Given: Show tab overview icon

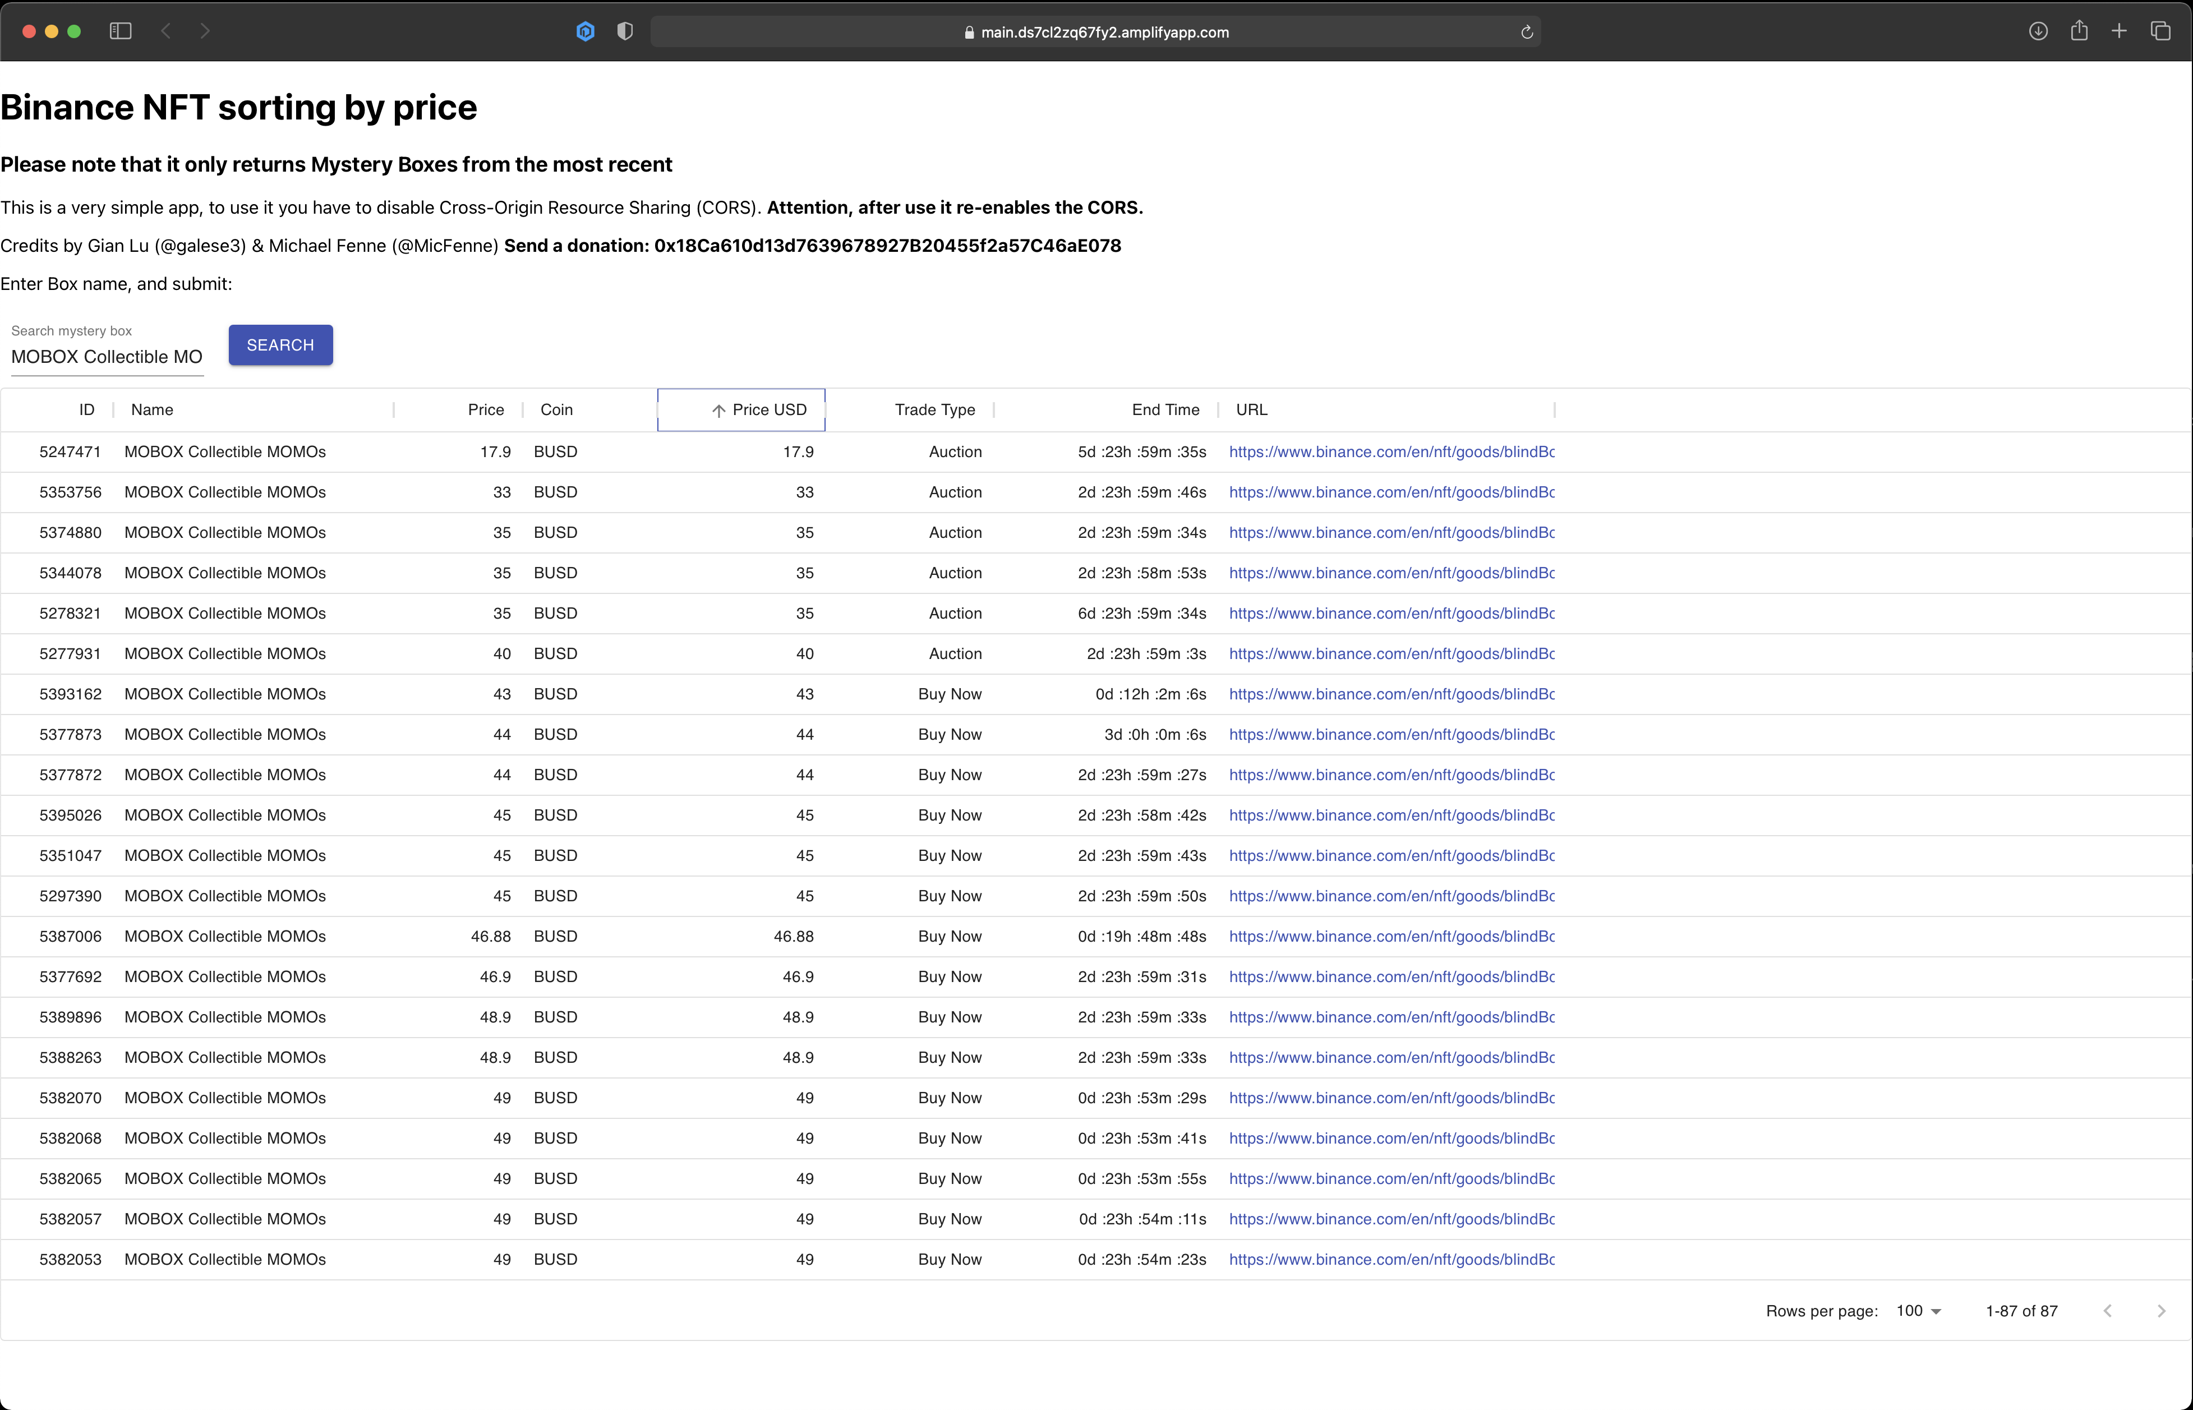Looking at the screenshot, I should coord(2160,31).
